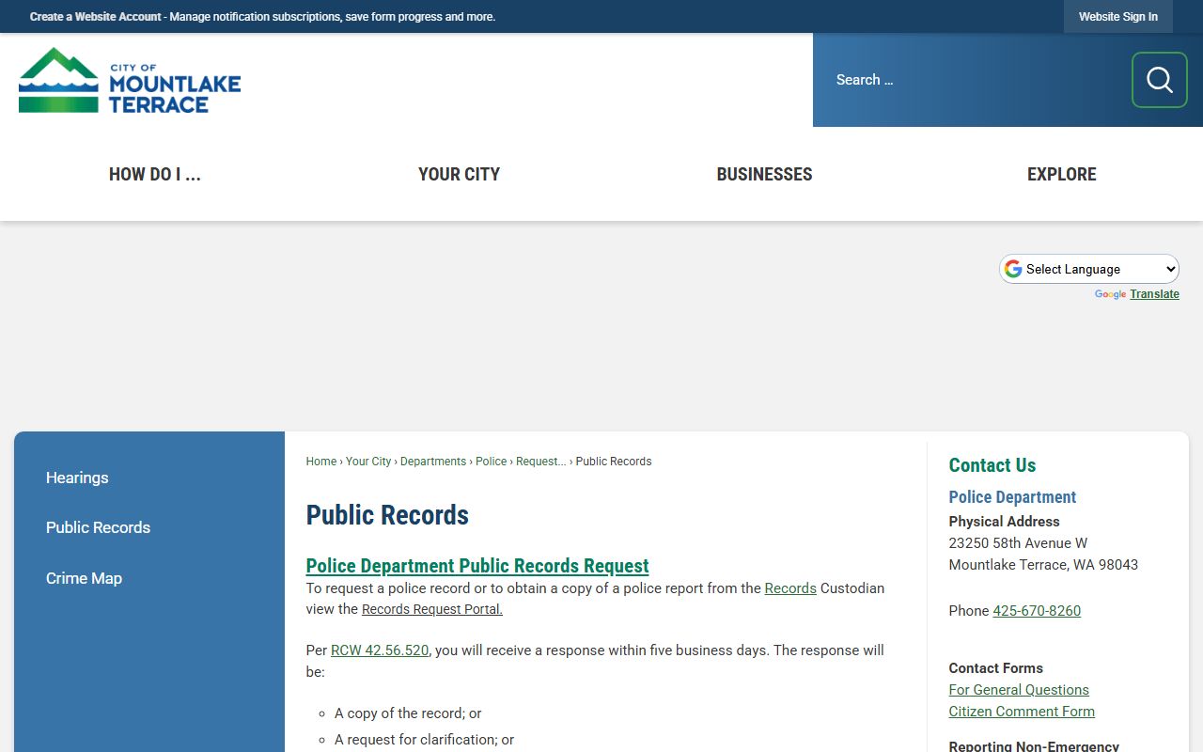Click the 'A copy of the record; or' text
The height and width of the screenshot is (752, 1203).
click(x=408, y=713)
